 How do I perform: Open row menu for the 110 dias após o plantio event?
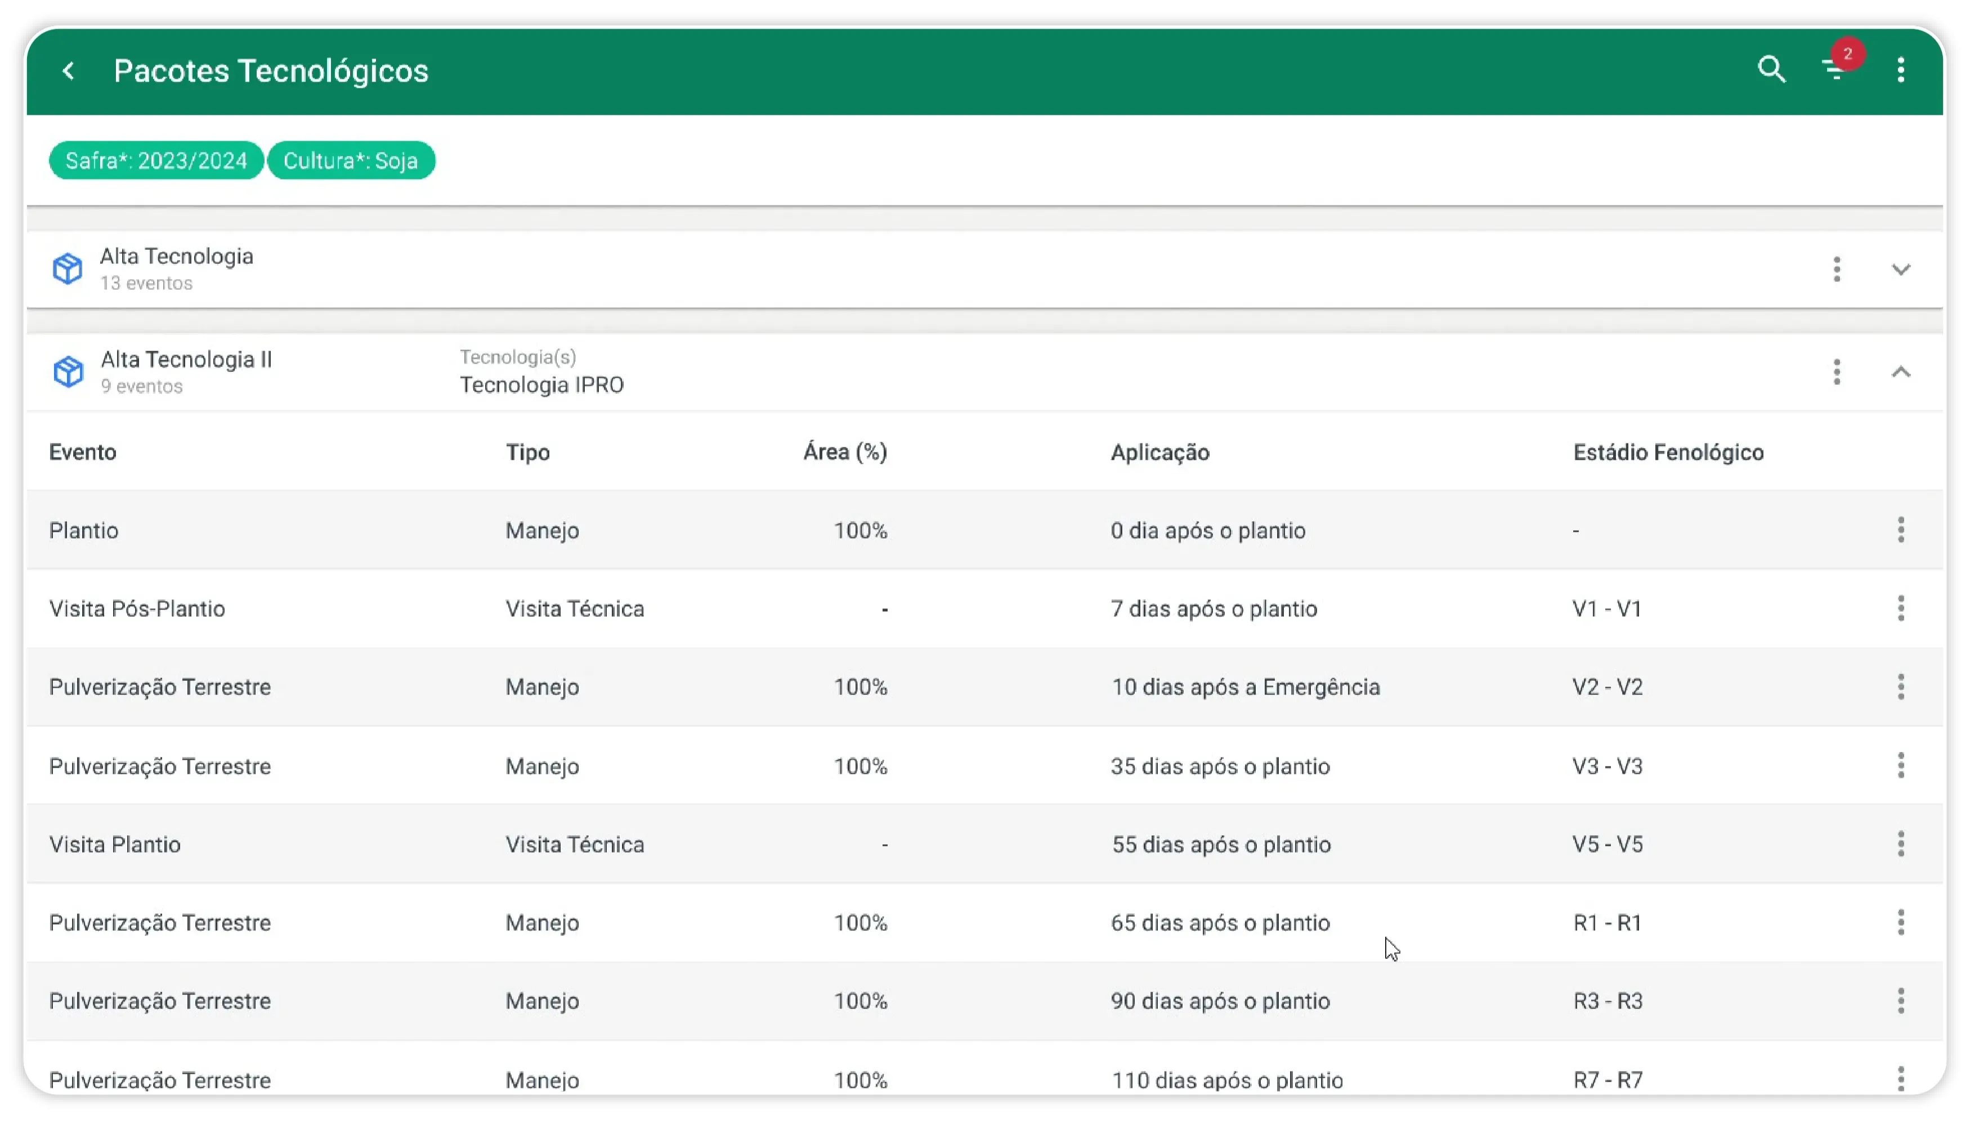point(1900,1079)
